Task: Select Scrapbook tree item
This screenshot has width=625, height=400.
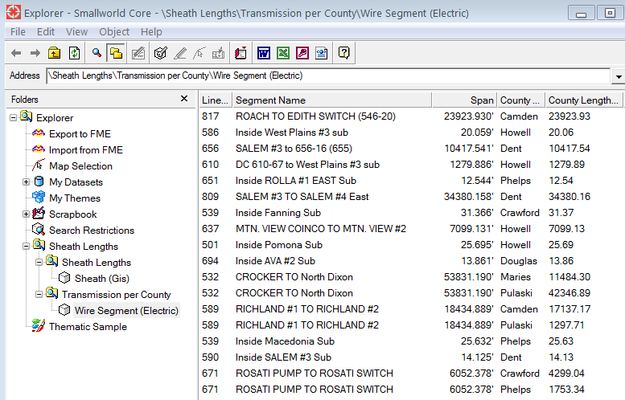Action: point(72,214)
